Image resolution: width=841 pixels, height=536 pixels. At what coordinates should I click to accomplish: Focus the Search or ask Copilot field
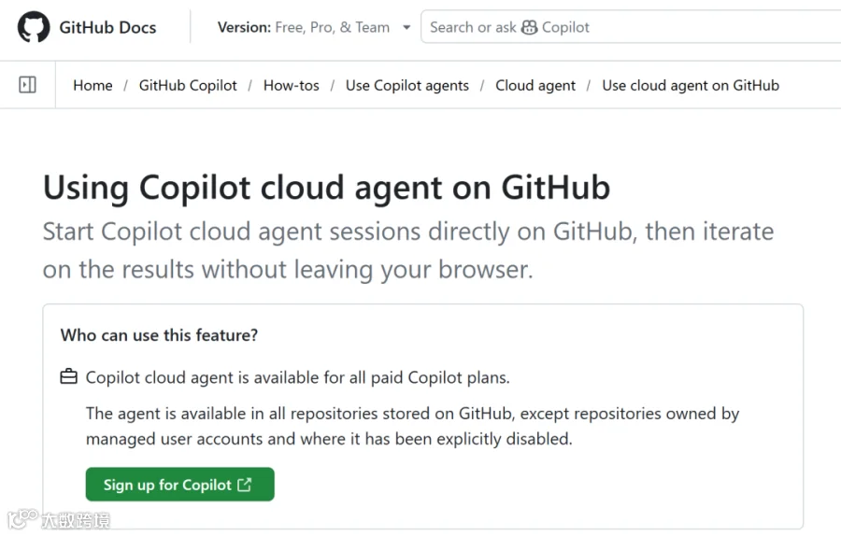click(631, 27)
